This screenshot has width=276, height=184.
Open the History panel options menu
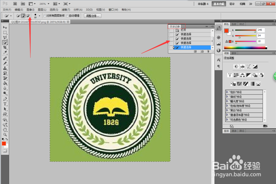pyautogui.click(x=212, y=26)
